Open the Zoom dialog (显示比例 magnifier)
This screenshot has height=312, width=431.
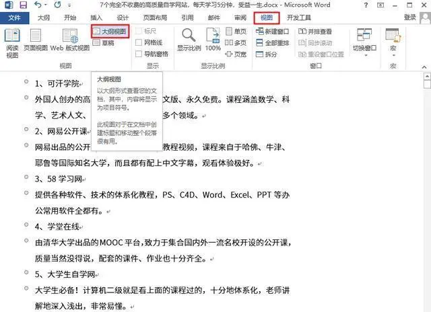point(189,40)
